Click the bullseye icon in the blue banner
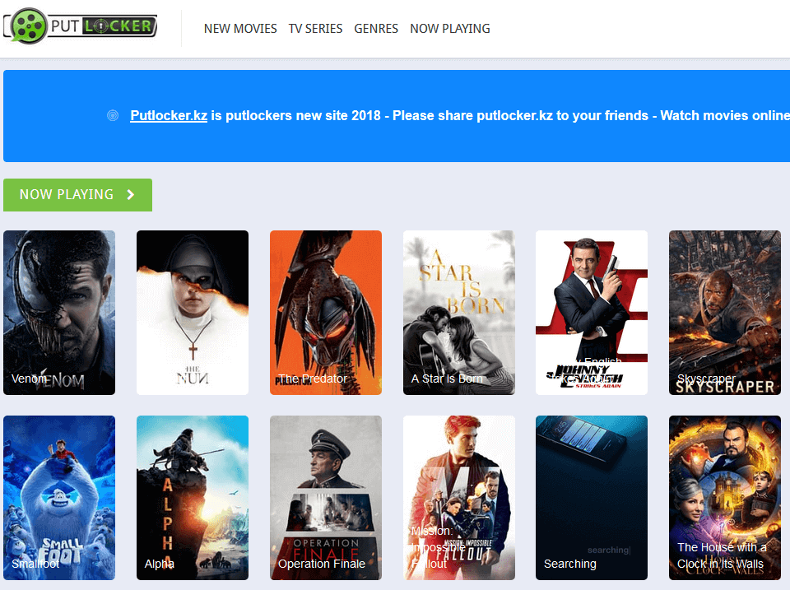The width and height of the screenshot is (790, 590). click(113, 115)
